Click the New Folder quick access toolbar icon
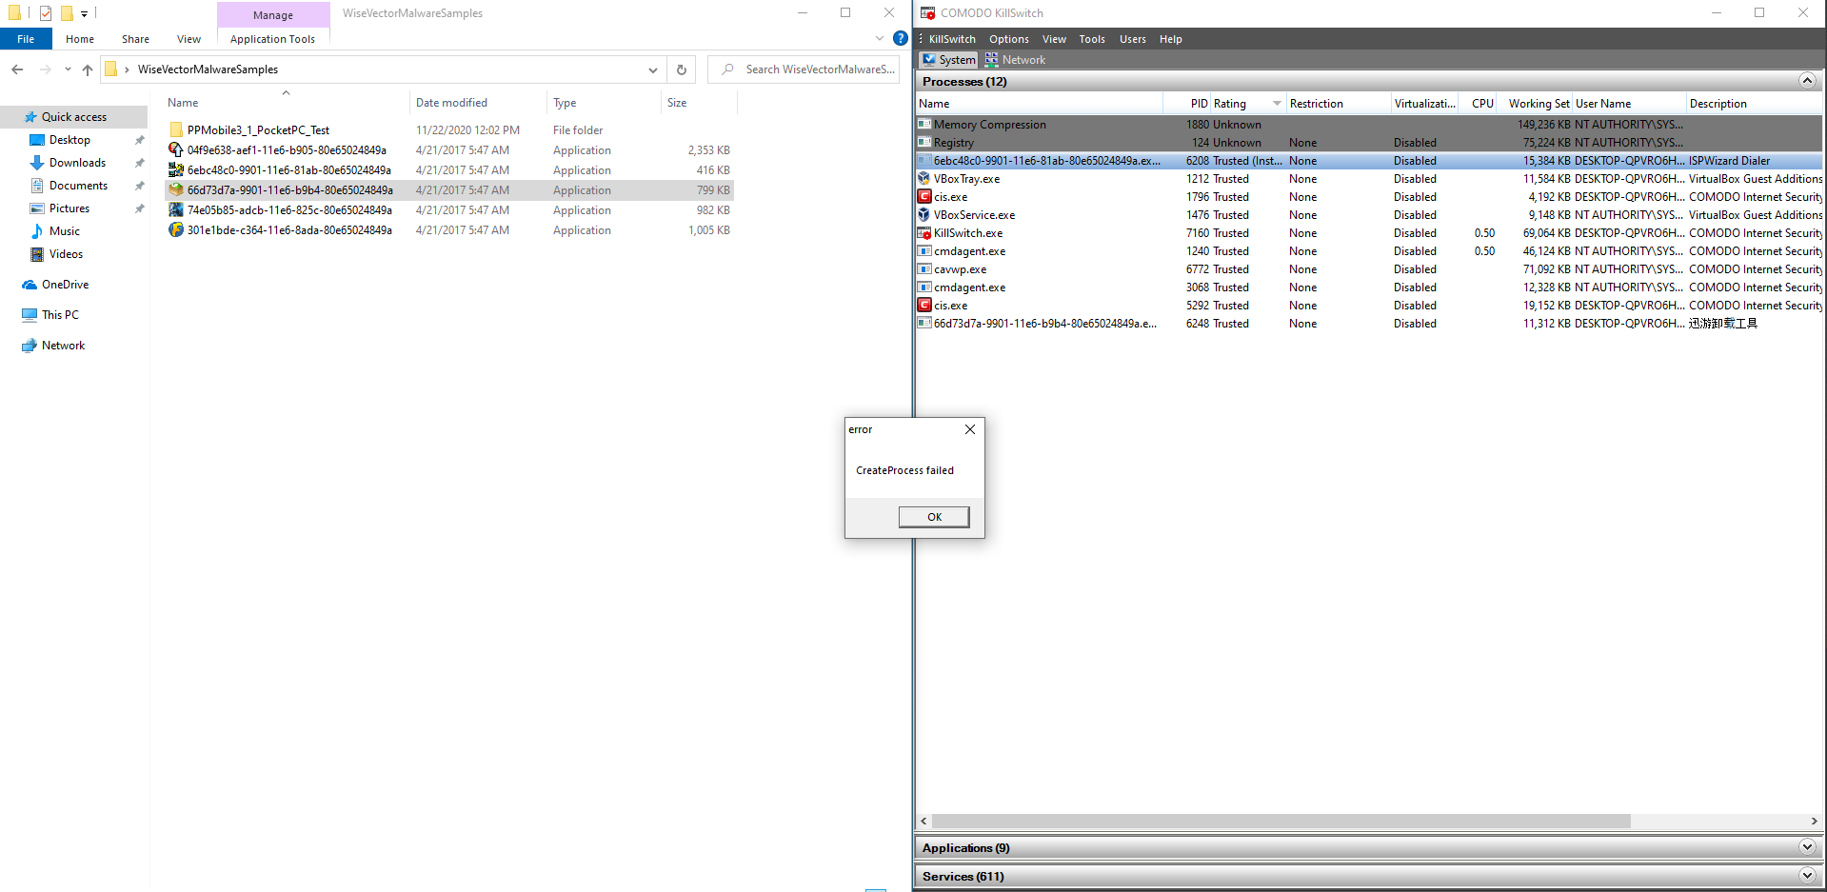1827x892 pixels. coord(67,13)
